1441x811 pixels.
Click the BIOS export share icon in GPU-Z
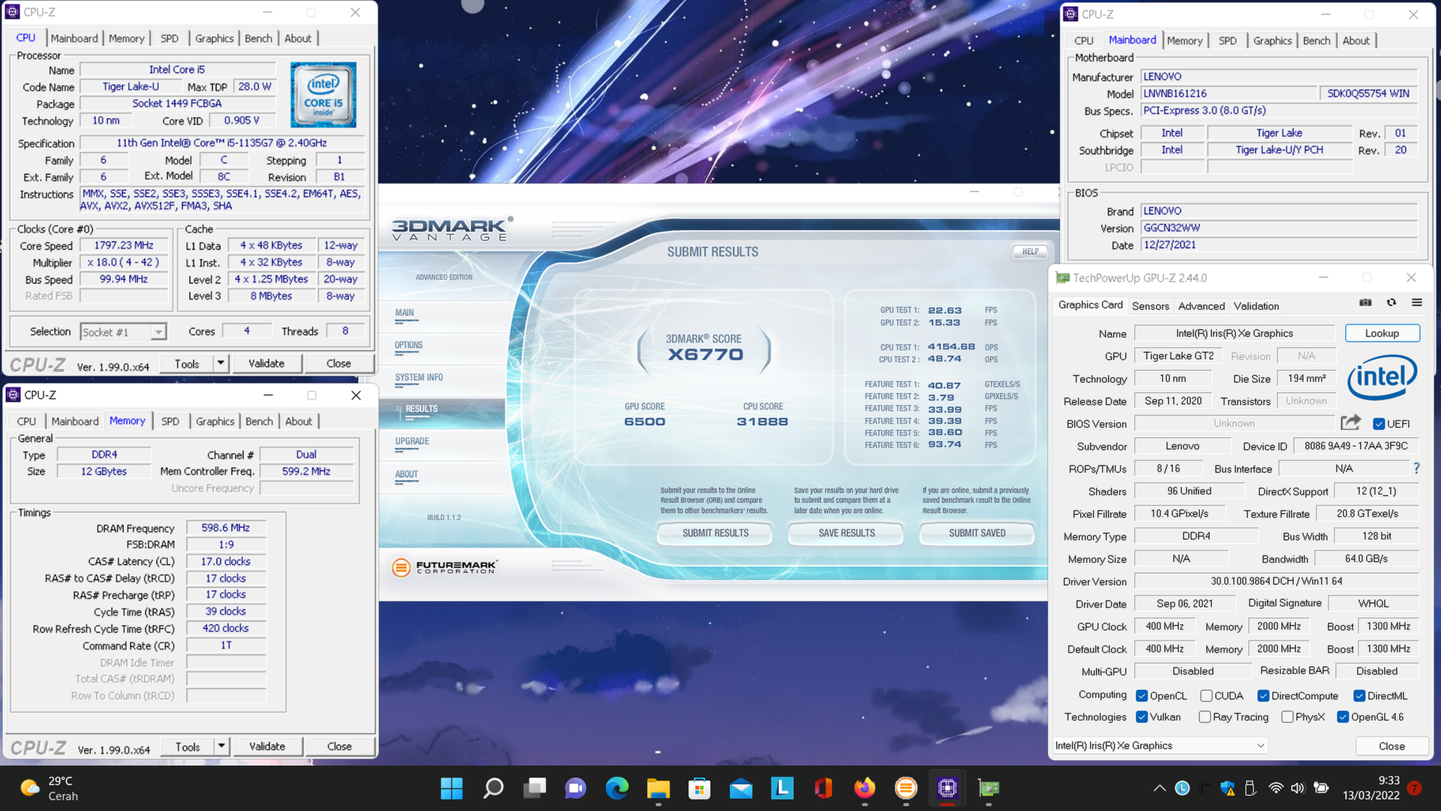pyautogui.click(x=1351, y=423)
